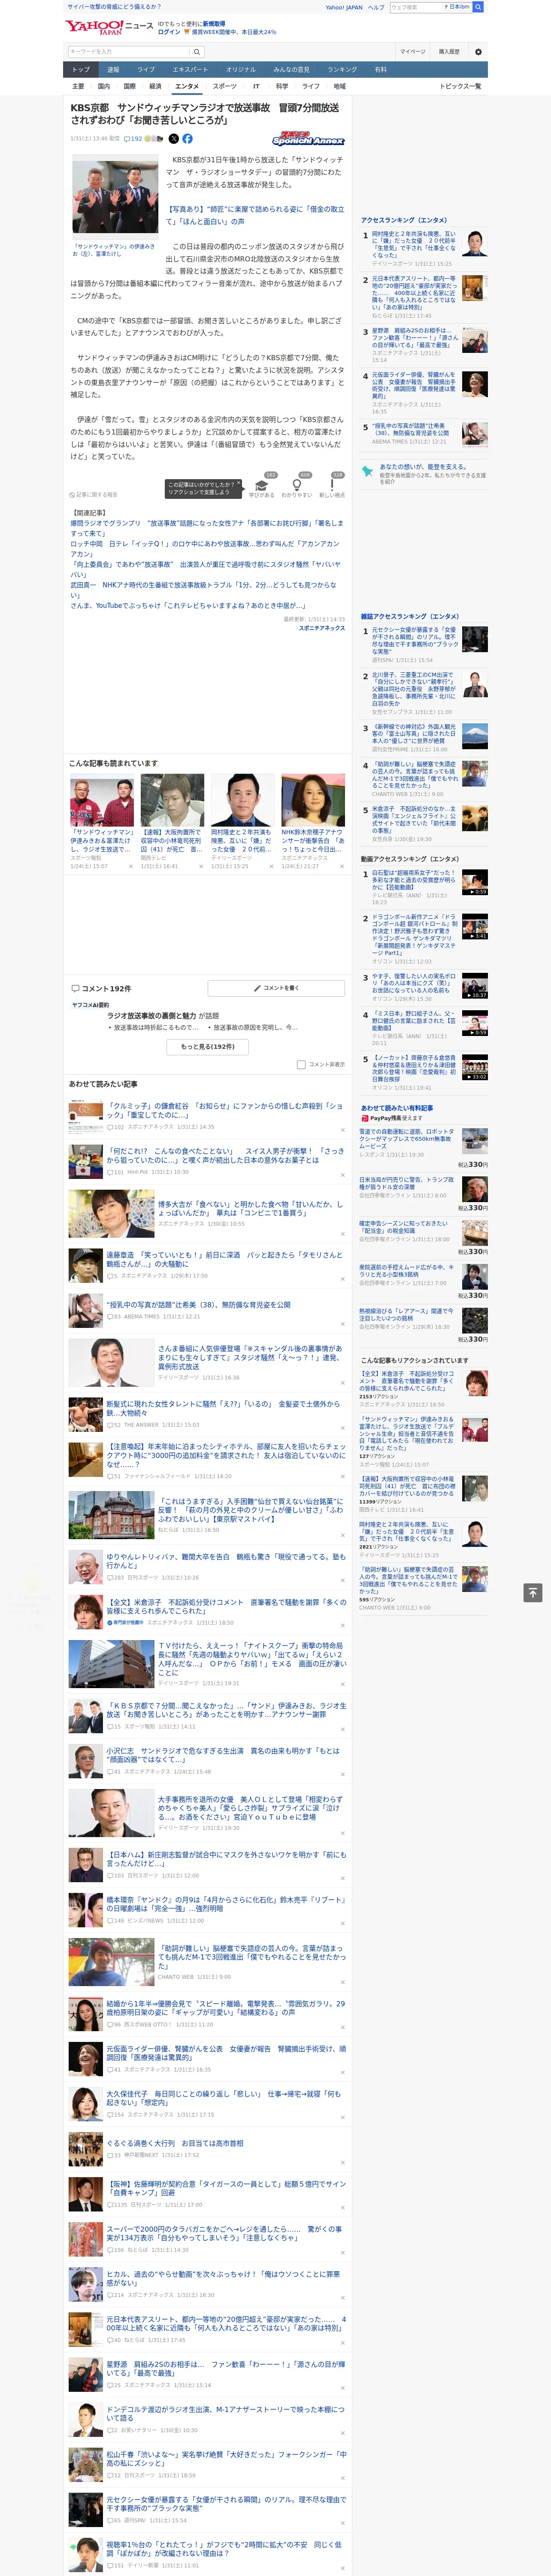Open the ライブ main tab
The image size is (551, 2576).
(146, 69)
